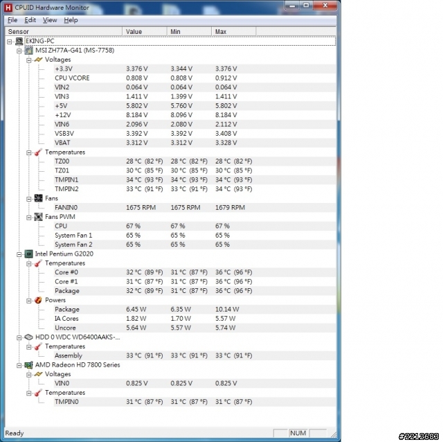Click the motherboard Temperatures thermometer icon
The width and height of the screenshot is (443, 442).
(39, 152)
